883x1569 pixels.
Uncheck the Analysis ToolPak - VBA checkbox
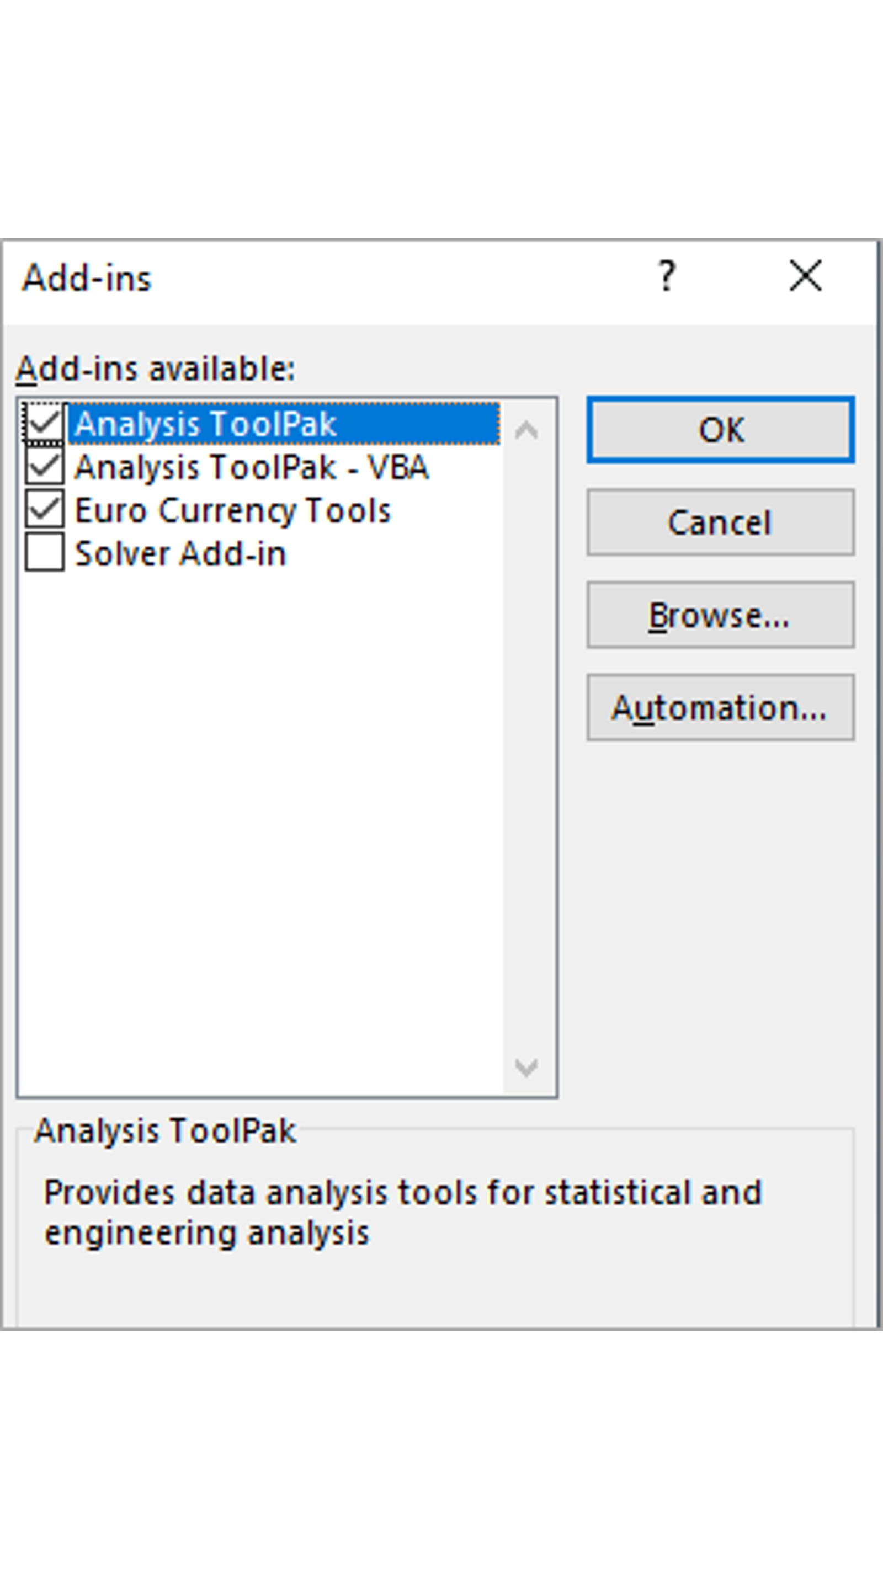pyautogui.click(x=44, y=467)
